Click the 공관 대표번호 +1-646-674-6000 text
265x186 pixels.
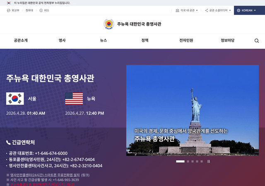(x=38, y=153)
